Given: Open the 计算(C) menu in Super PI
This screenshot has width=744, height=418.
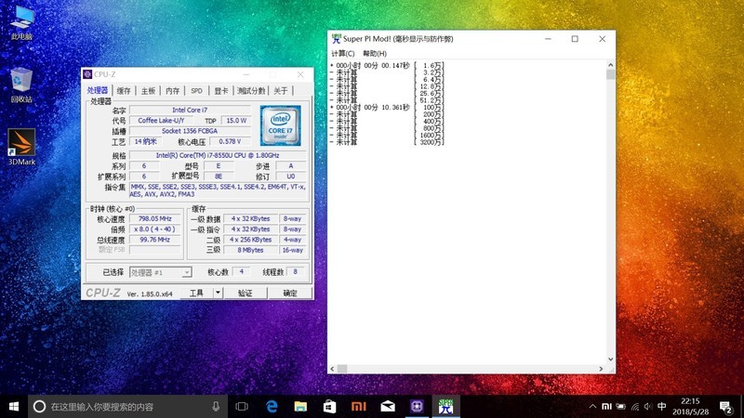Looking at the screenshot, I should click(342, 54).
